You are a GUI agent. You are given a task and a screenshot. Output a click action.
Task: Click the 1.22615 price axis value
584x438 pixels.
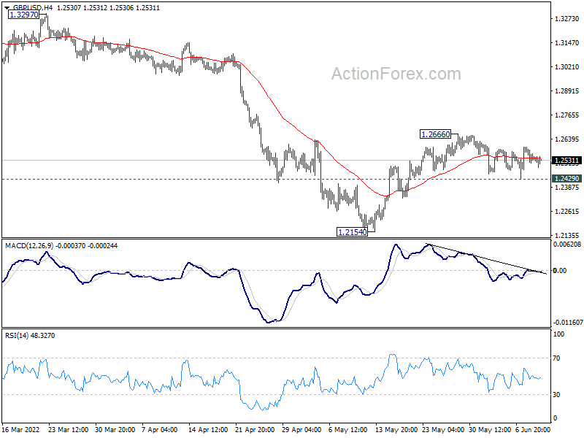(567, 212)
